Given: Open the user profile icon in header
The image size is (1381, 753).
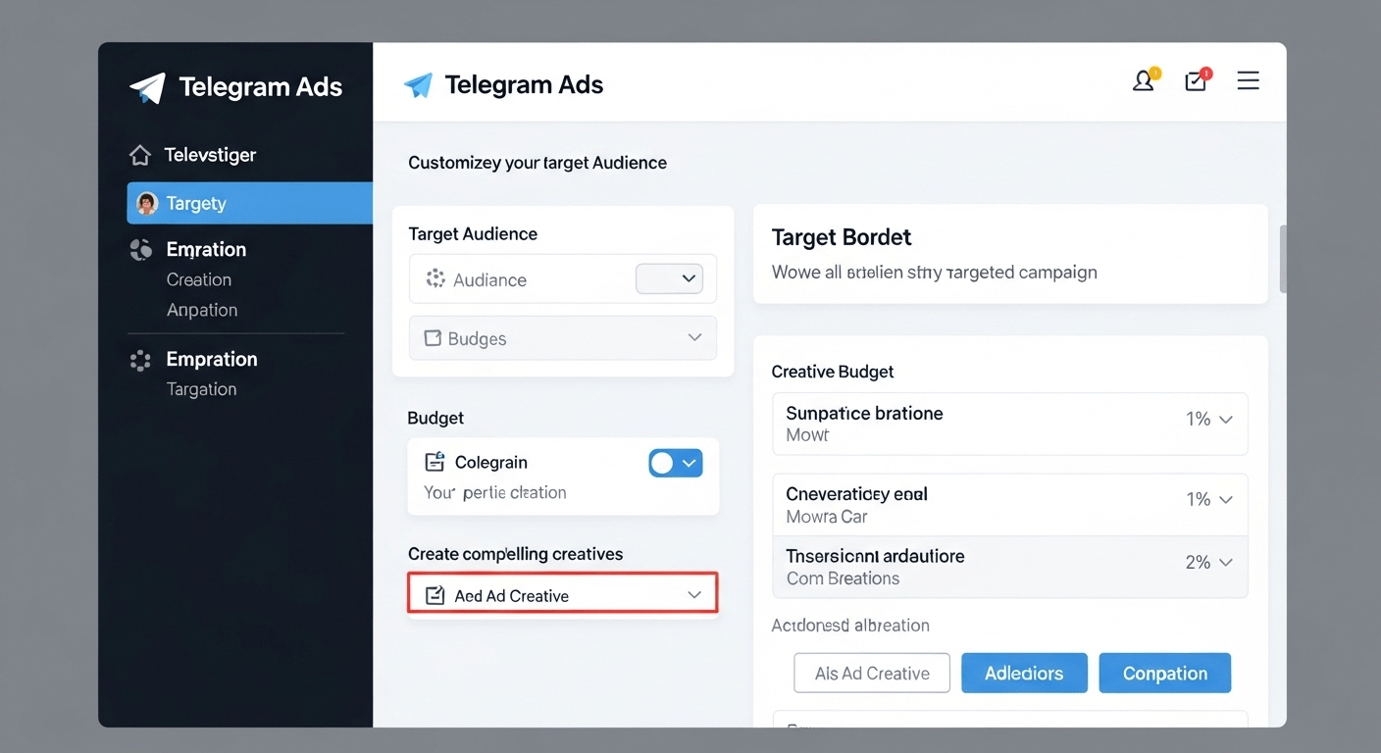Looking at the screenshot, I should pyautogui.click(x=1144, y=81).
